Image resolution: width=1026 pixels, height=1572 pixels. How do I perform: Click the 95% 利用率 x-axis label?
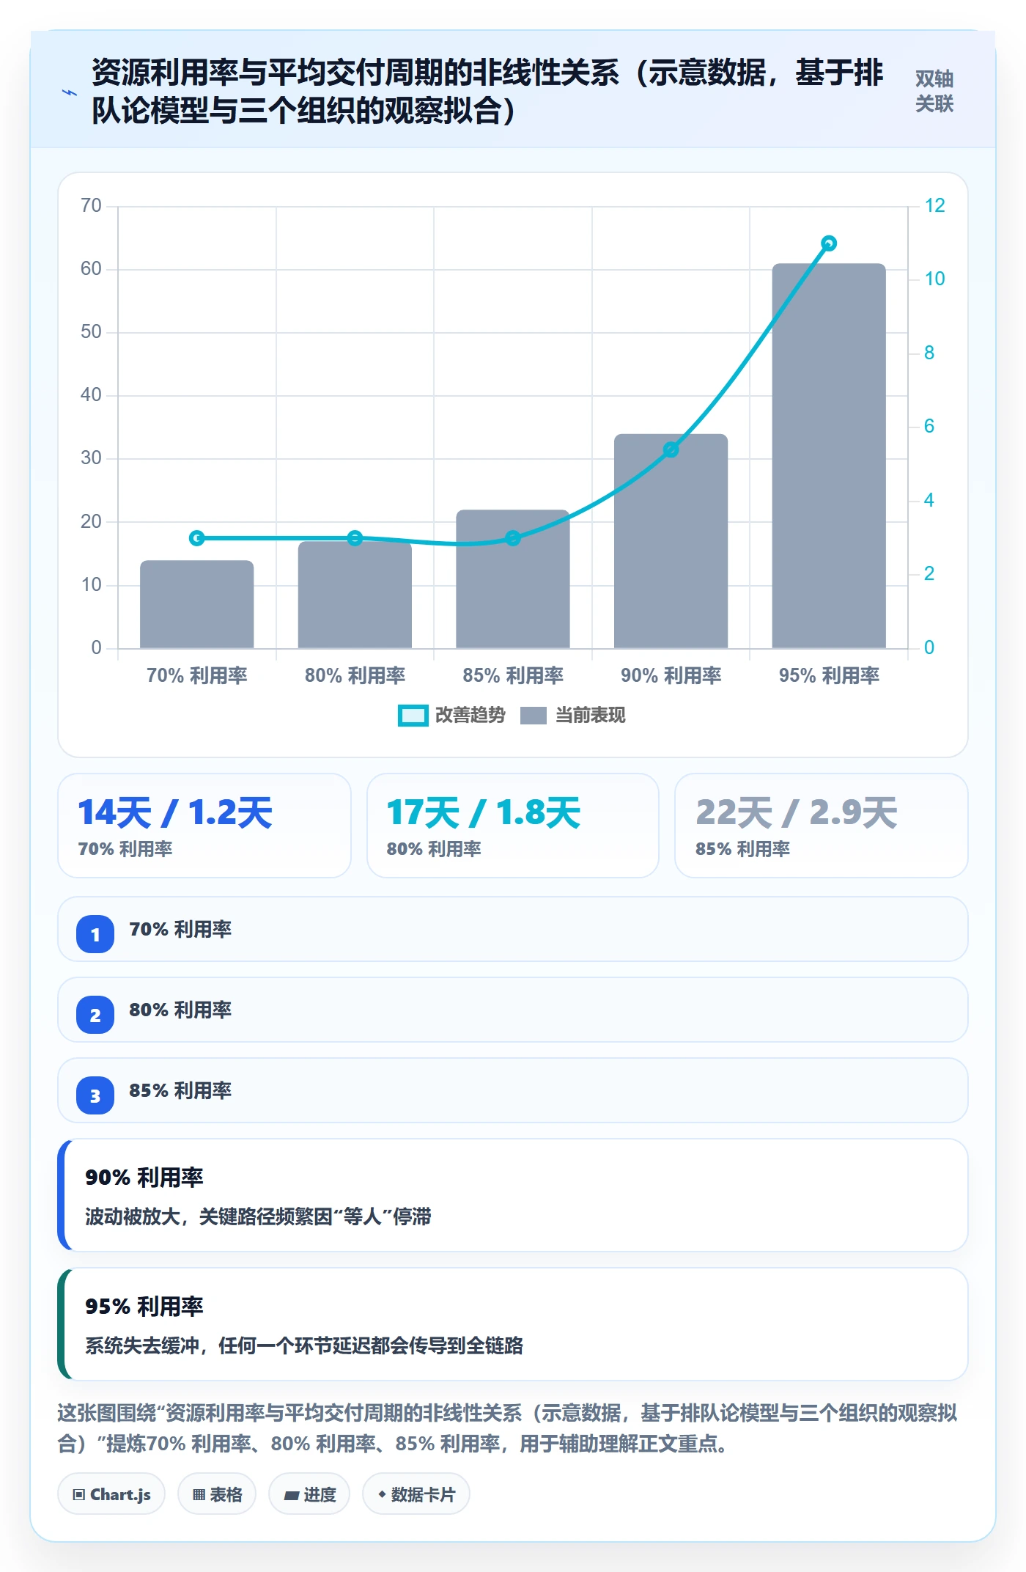(829, 675)
